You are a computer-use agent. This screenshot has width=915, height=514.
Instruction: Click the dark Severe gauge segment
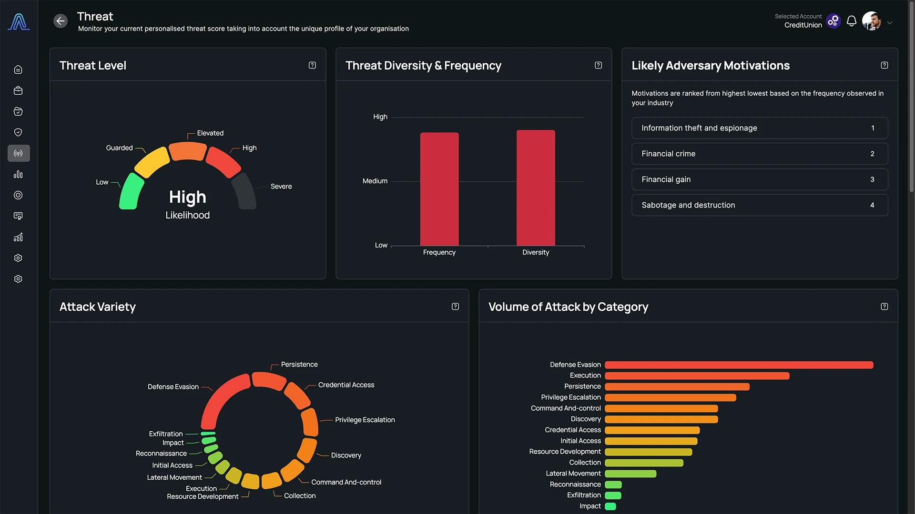(x=244, y=192)
